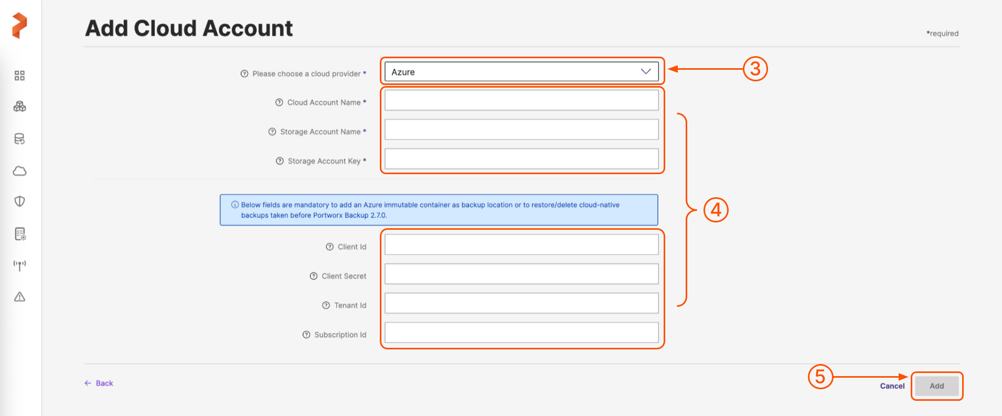
Task: Open the clusters cubes icon in sidebar
Action: [19, 107]
